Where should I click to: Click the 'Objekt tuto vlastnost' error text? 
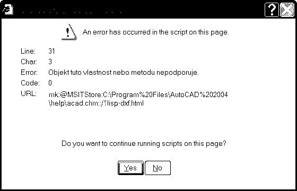(124, 73)
